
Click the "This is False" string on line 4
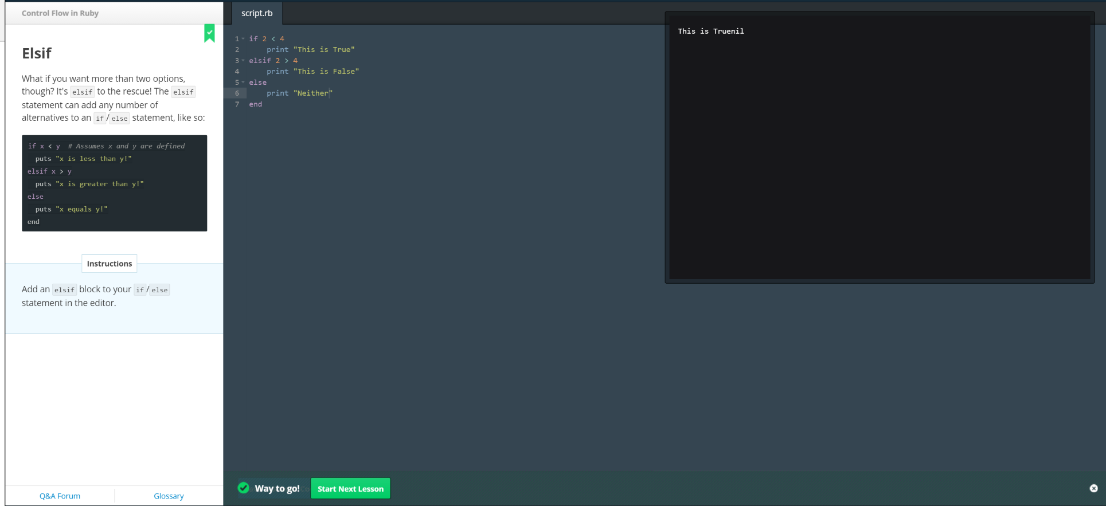coord(326,72)
